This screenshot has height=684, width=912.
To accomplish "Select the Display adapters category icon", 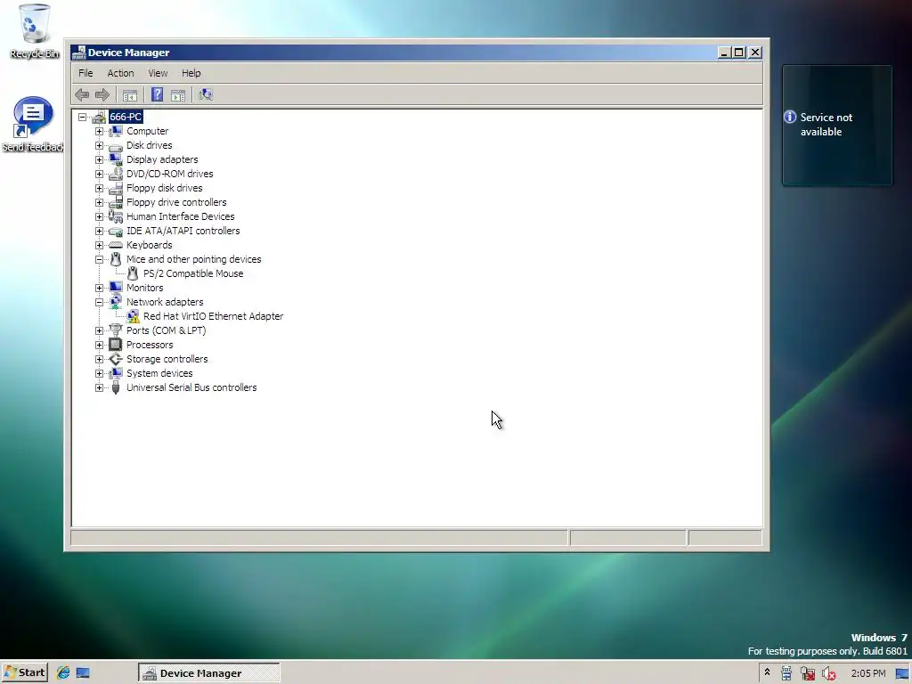I will point(116,159).
